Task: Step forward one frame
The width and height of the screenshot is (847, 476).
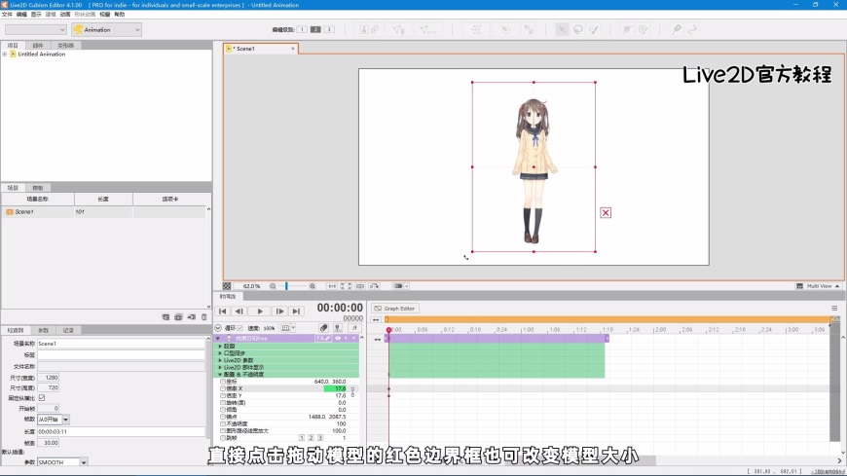Action: (279, 311)
